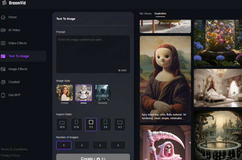The width and height of the screenshot is (242, 160).
Task: Choose 3:4 aspect ratio
Action: [105, 125]
